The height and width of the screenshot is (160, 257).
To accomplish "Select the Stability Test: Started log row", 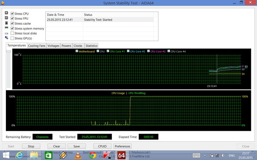I will pyautogui.click(x=100, y=20).
